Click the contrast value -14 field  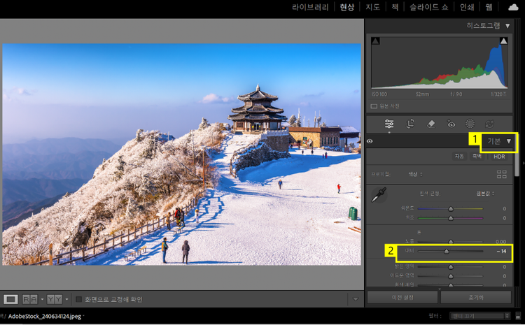501,251
